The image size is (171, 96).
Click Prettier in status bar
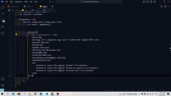pos(162,90)
